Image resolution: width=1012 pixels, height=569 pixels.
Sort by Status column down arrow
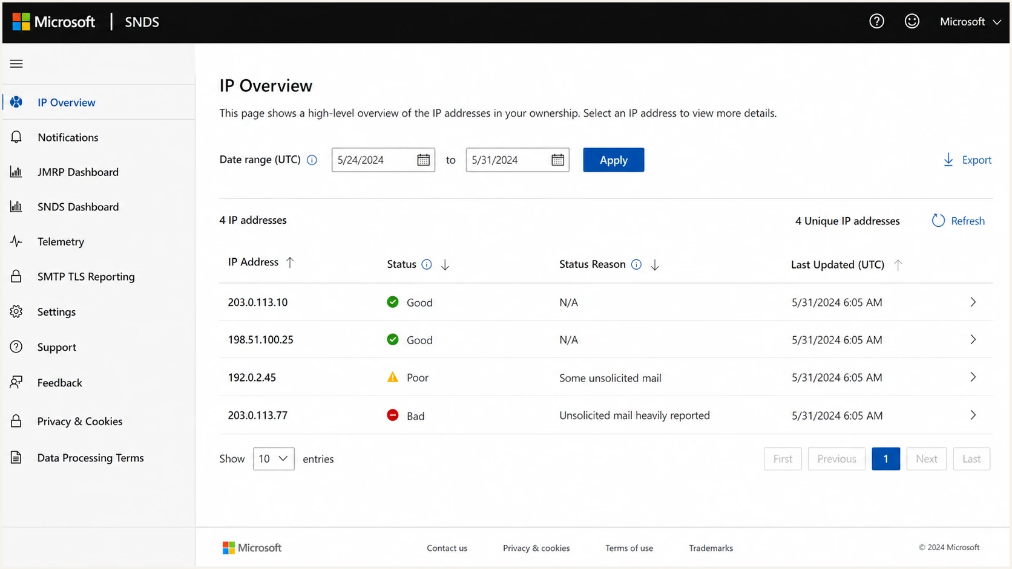tap(445, 265)
